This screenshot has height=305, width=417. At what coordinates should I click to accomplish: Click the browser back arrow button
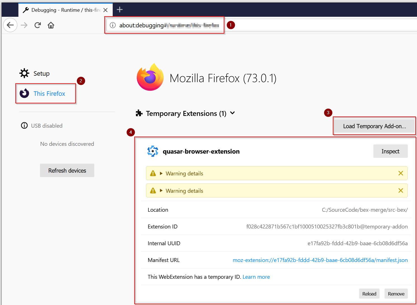[10, 25]
